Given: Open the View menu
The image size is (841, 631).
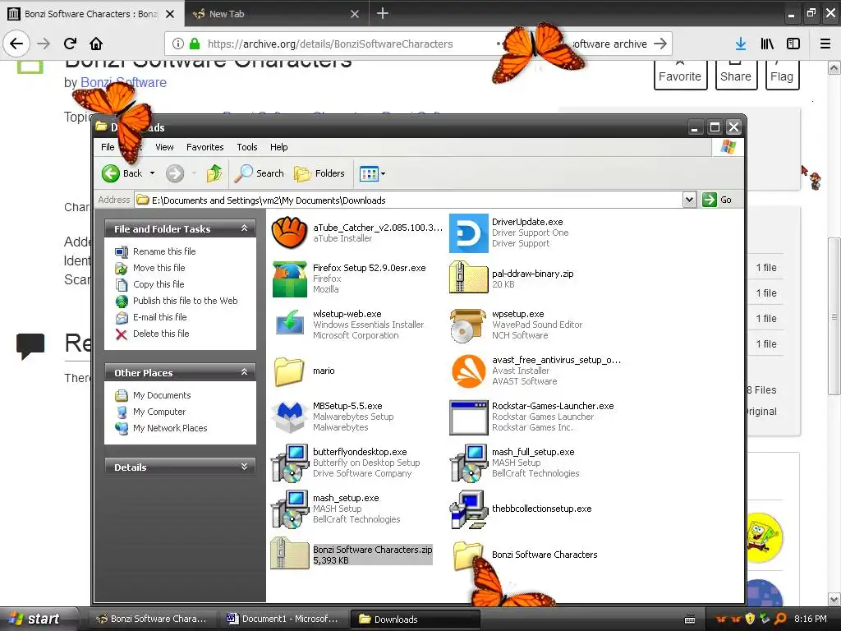Looking at the screenshot, I should tap(164, 147).
